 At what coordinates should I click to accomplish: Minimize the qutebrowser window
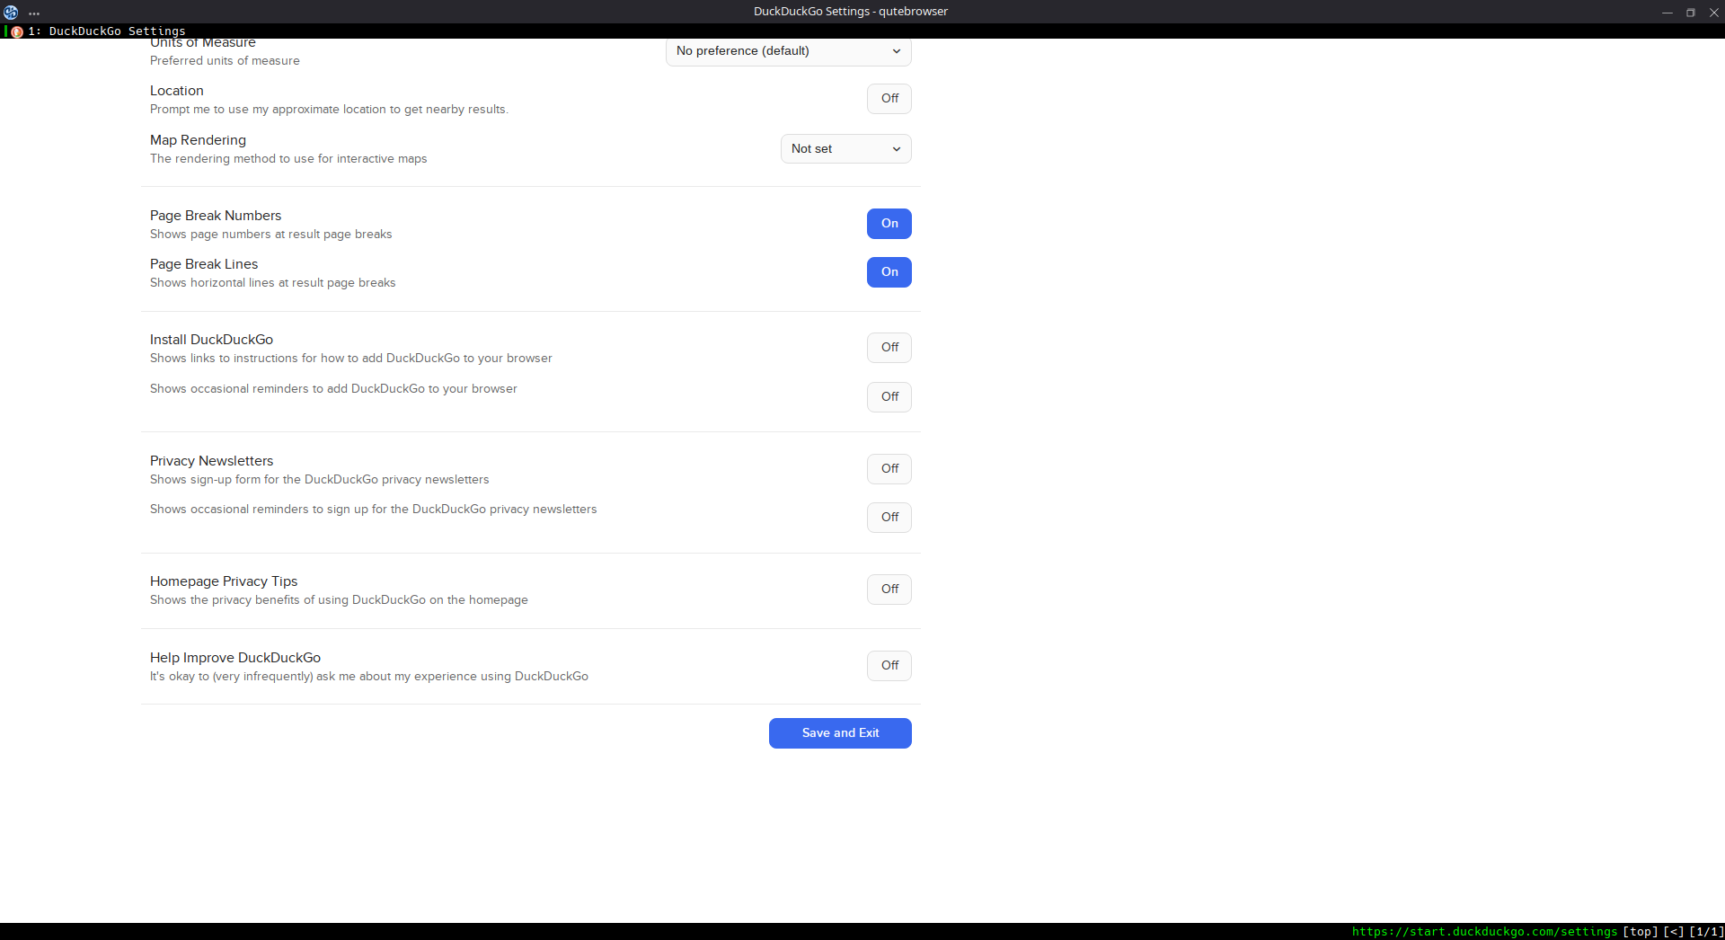[1667, 13]
